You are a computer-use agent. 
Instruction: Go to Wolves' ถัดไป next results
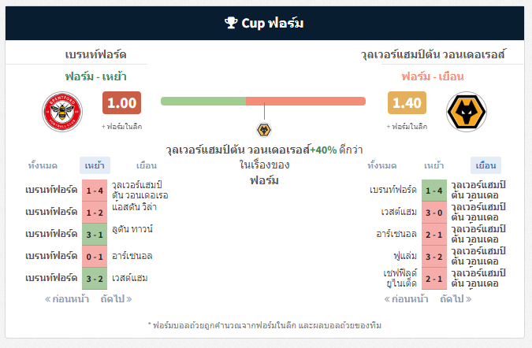pos(456,299)
